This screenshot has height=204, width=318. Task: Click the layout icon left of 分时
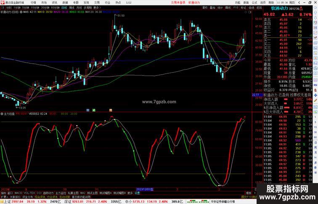[x=3, y=8]
